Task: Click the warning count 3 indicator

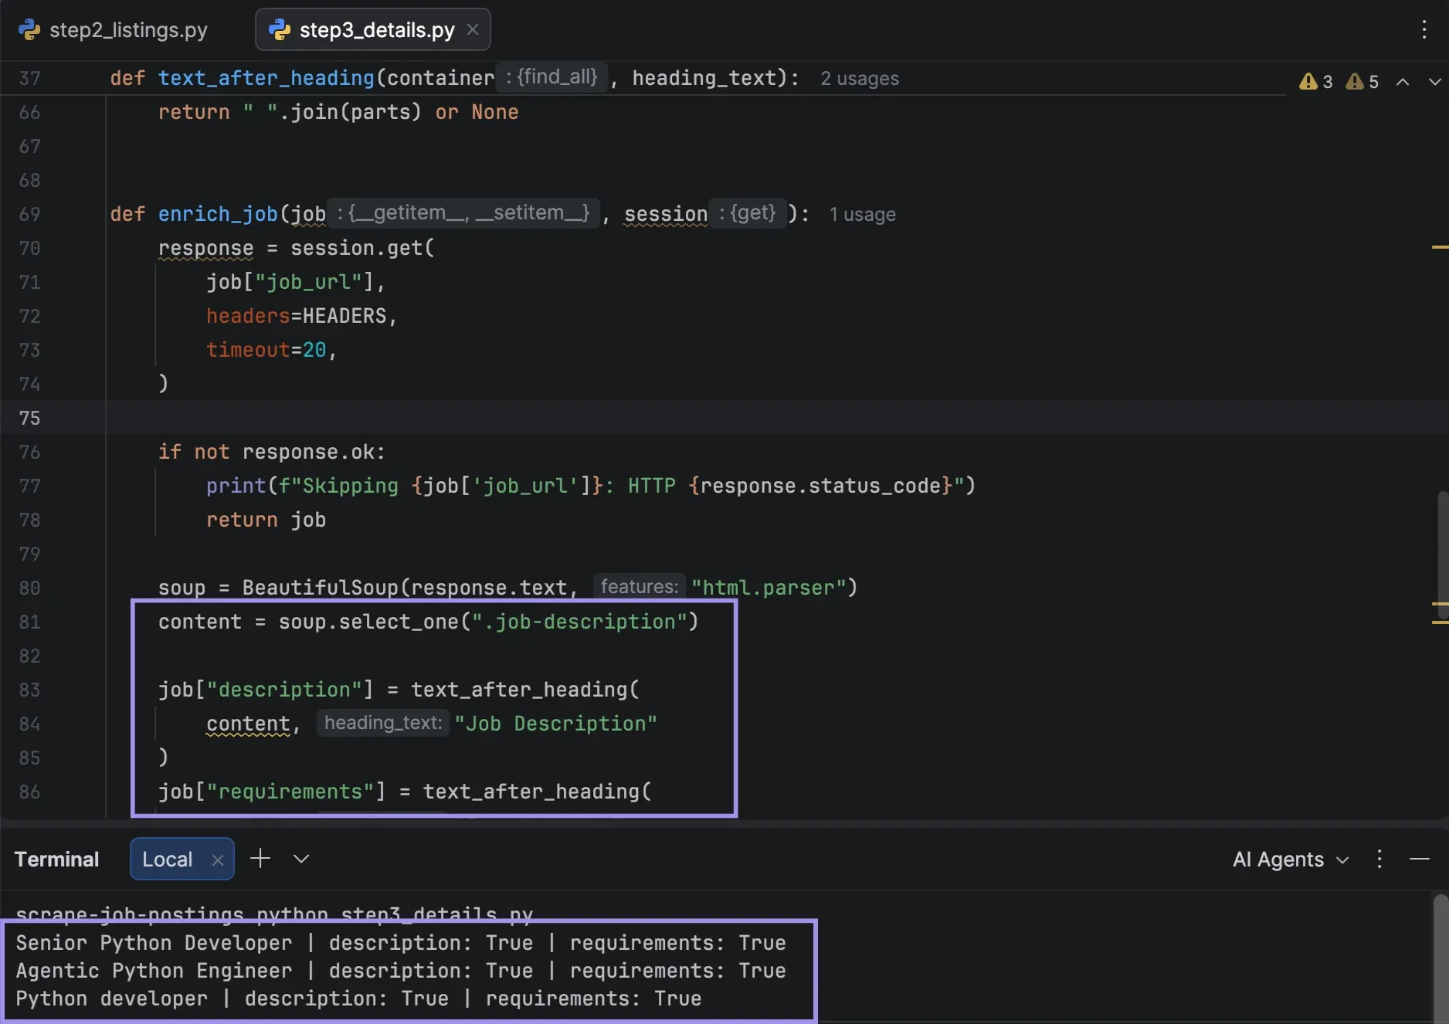Action: (x=1316, y=82)
